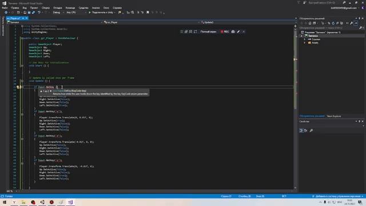Image resolution: width=366 pixels, height=206 pixels.
Task: Click the Property Pages wrench in Properties panel
Action: click(311, 130)
